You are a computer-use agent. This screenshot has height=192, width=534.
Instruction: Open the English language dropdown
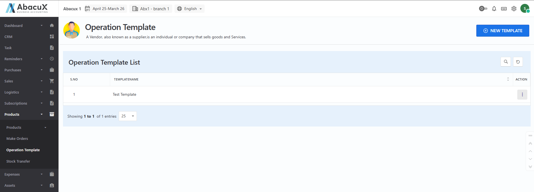click(190, 9)
